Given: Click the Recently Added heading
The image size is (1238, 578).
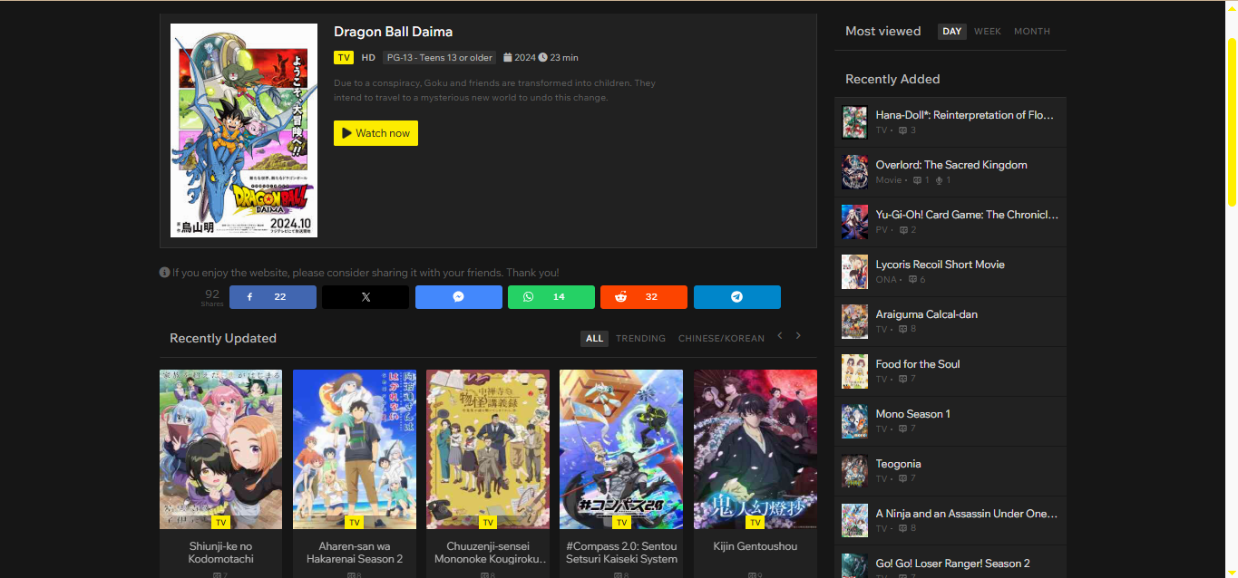Looking at the screenshot, I should click(x=892, y=79).
